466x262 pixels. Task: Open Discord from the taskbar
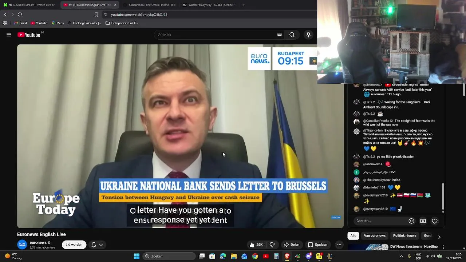tap(308, 256)
